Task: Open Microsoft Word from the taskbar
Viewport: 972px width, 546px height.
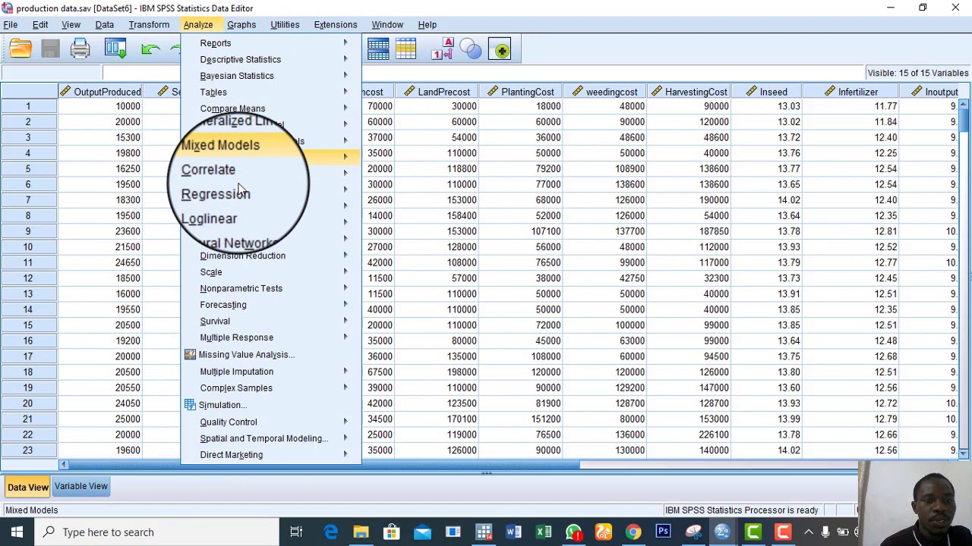Action: click(x=513, y=532)
